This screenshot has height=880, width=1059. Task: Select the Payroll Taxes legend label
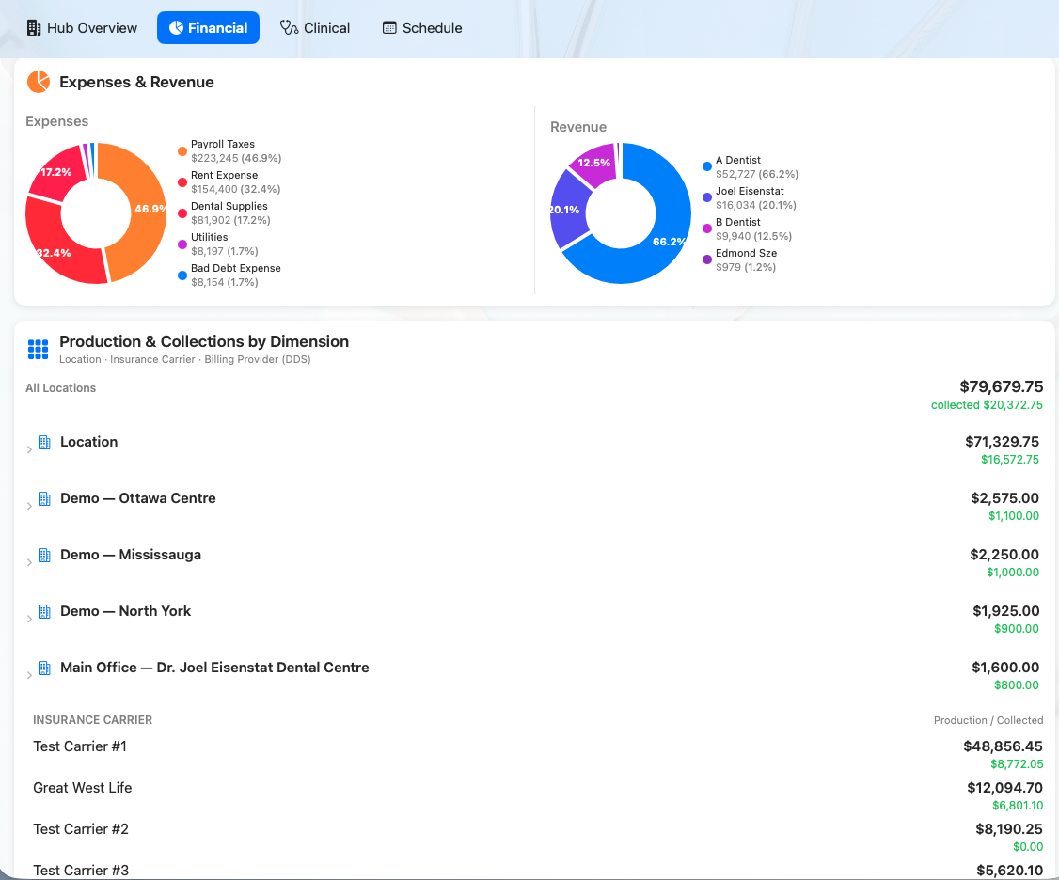pos(223,144)
